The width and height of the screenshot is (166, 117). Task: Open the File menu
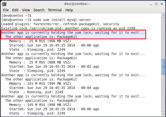(x=6, y=10)
